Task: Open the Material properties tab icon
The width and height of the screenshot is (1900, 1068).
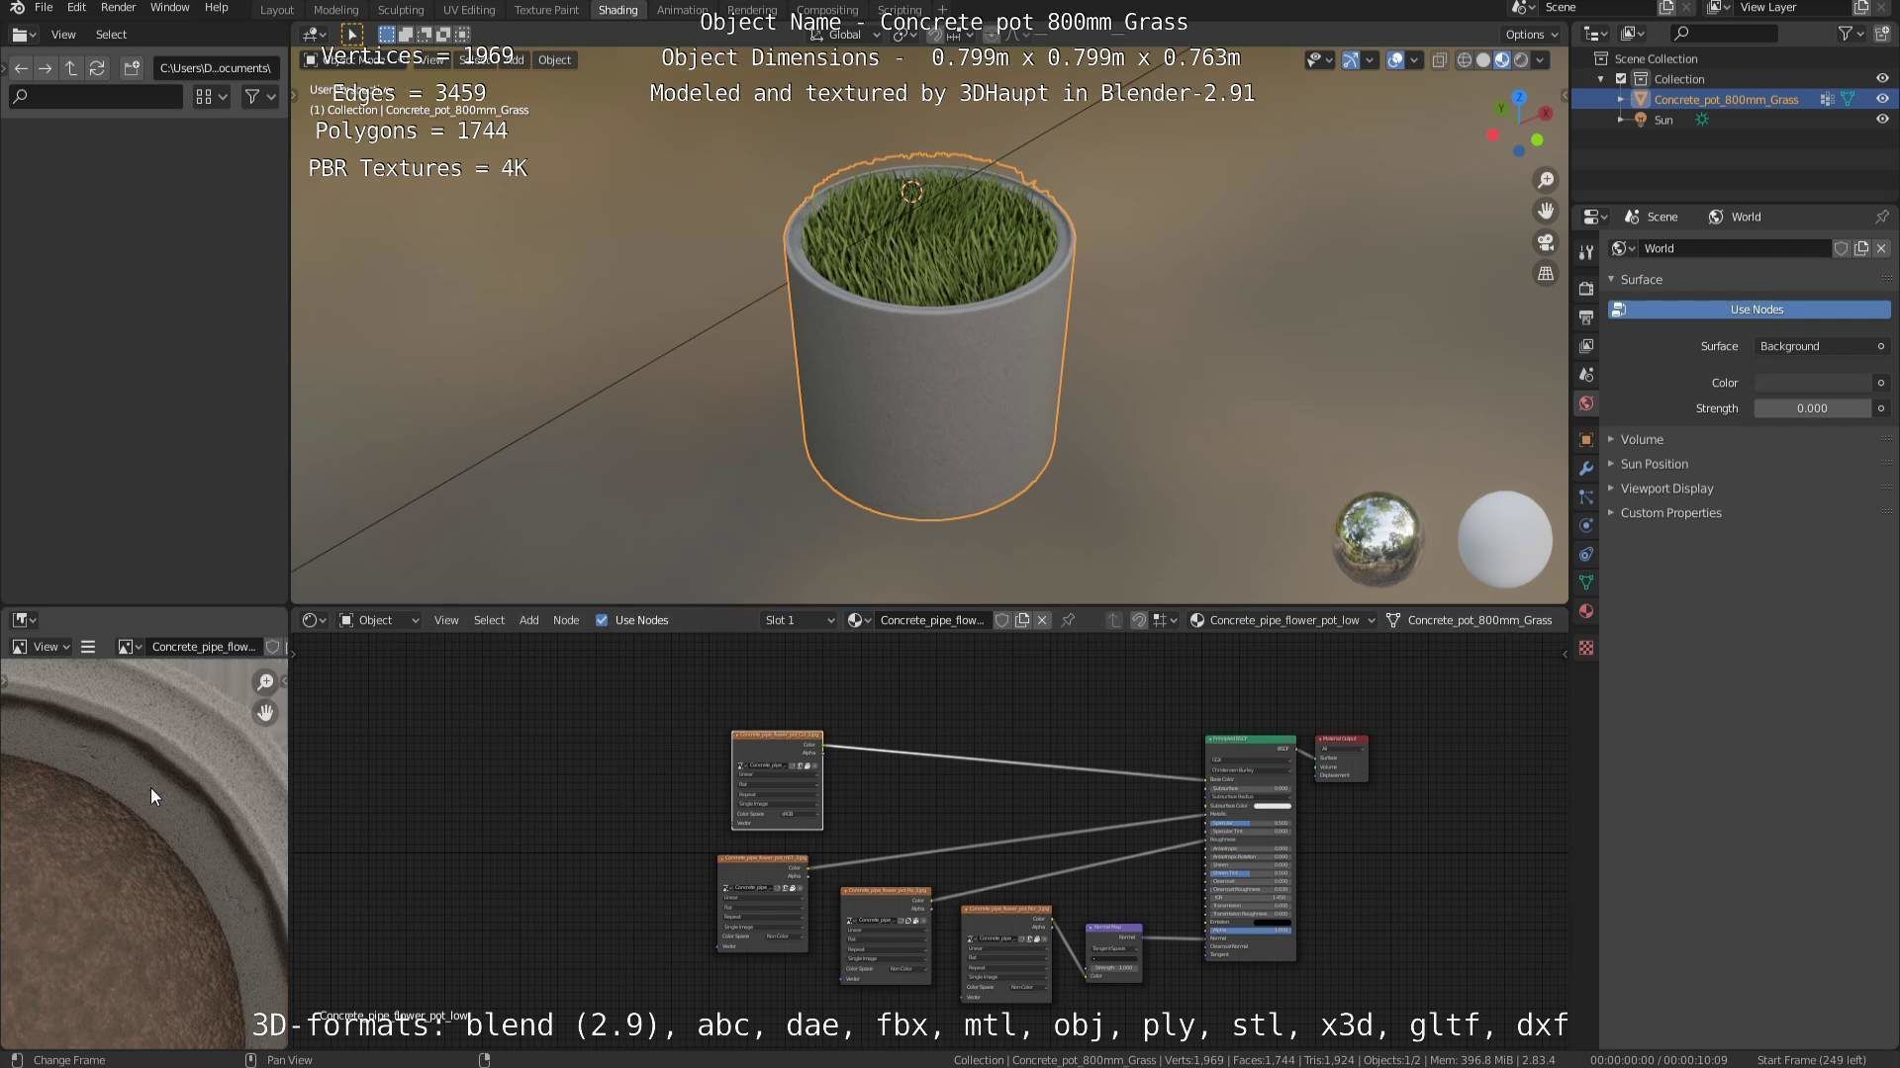Action: tap(1586, 611)
